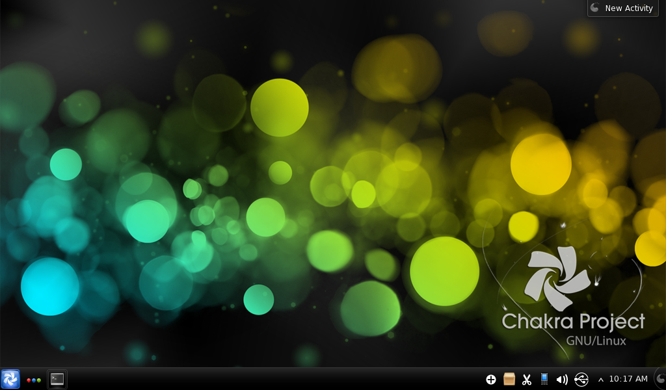The height and width of the screenshot is (390, 666).
Task: Click the Activities three-dots icon
Action: tap(34, 380)
